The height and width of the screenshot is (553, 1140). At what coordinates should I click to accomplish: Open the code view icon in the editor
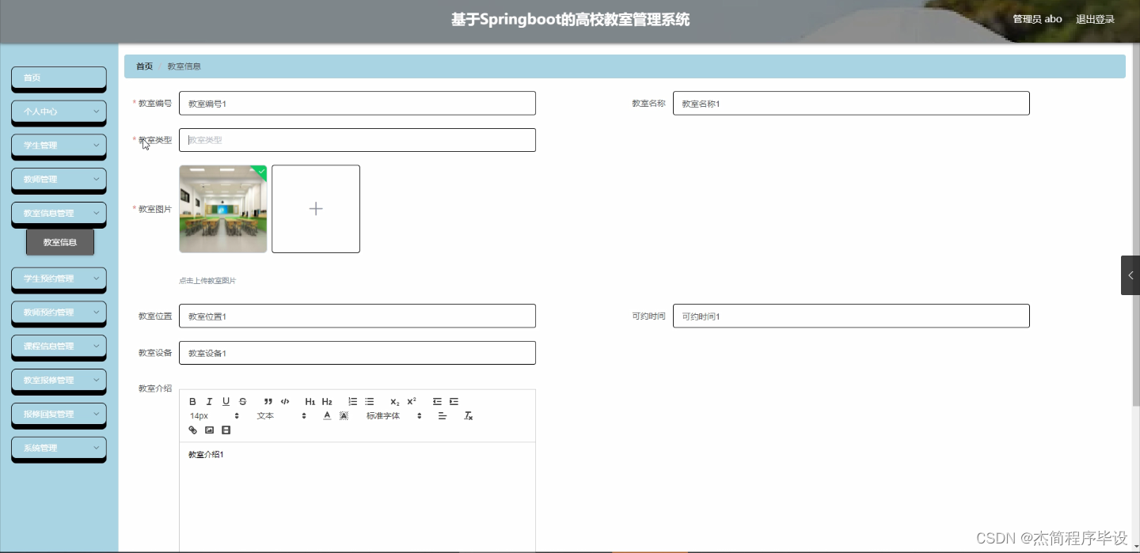point(286,402)
